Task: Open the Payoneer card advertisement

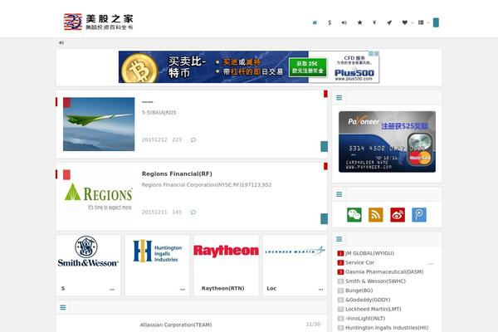Action: (387, 142)
